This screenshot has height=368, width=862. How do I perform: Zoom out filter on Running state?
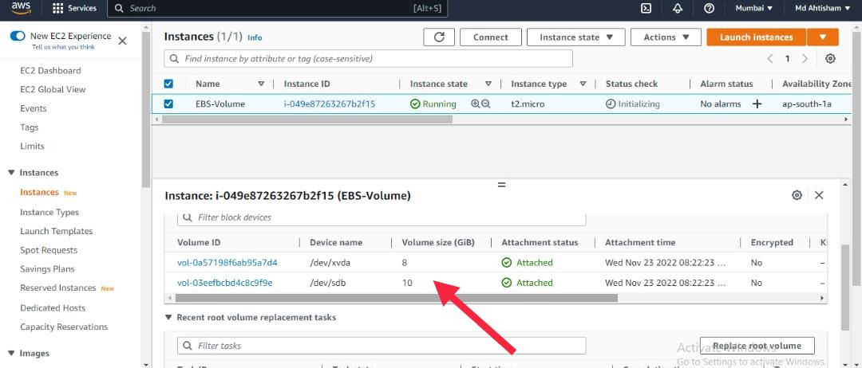pos(485,104)
